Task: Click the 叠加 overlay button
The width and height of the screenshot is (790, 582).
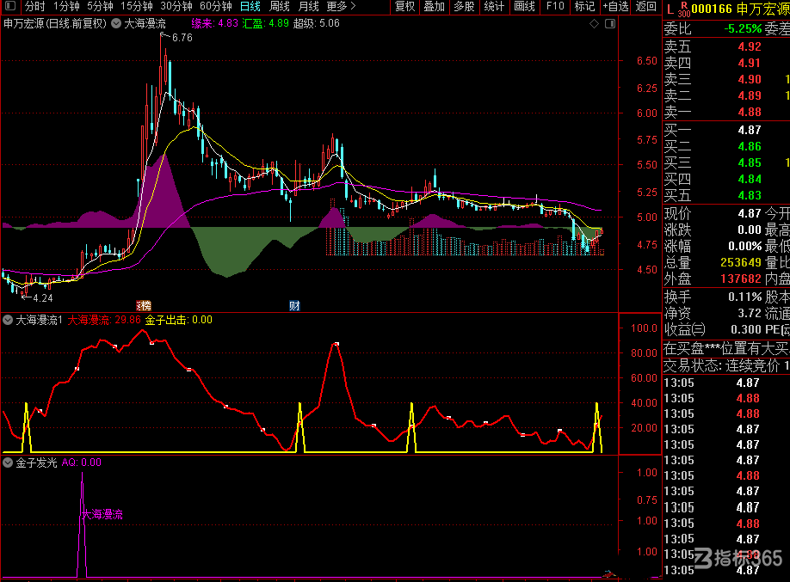Action: pos(434,7)
